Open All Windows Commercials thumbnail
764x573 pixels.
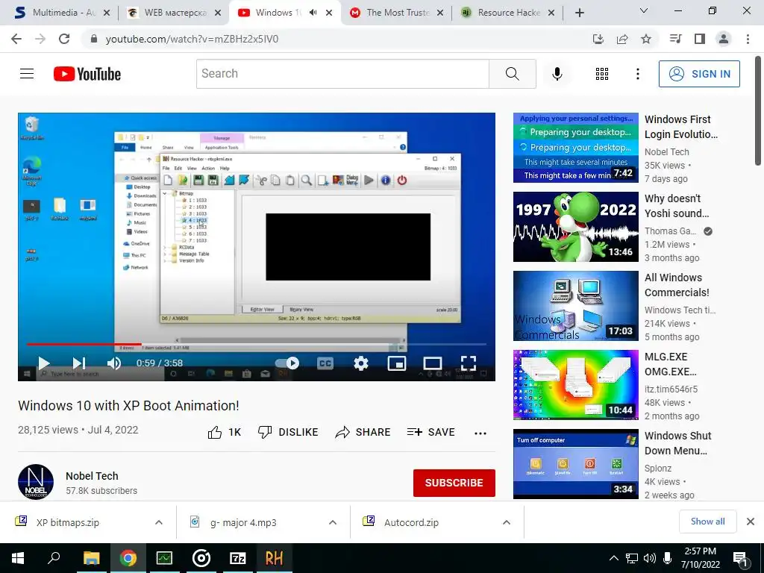pyautogui.click(x=575, y=306)
